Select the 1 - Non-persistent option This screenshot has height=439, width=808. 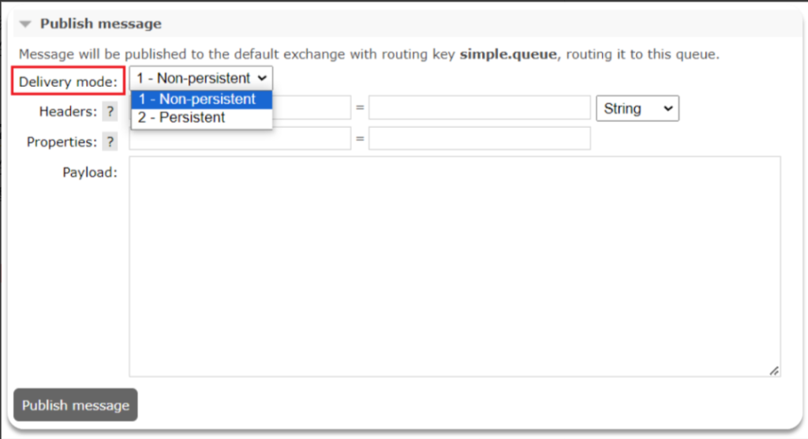(x=201, y=99)
